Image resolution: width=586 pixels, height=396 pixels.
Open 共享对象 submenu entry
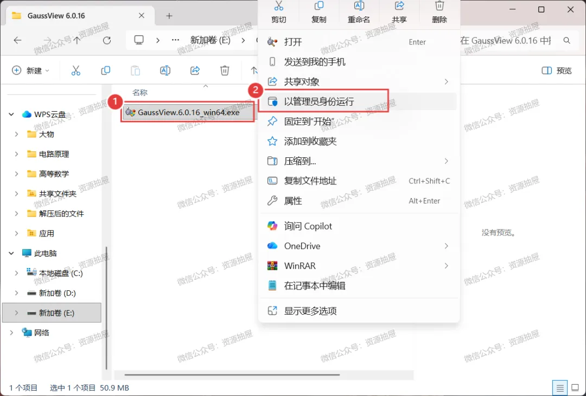click(359, 81)
